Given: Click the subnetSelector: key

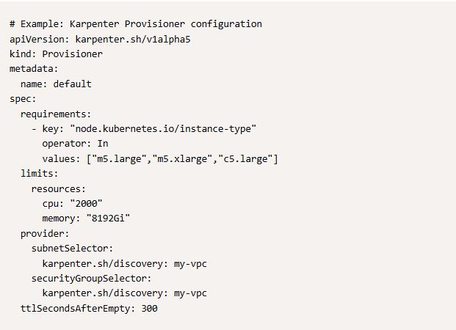Looking at the screenshot, I should click(72, 249).
